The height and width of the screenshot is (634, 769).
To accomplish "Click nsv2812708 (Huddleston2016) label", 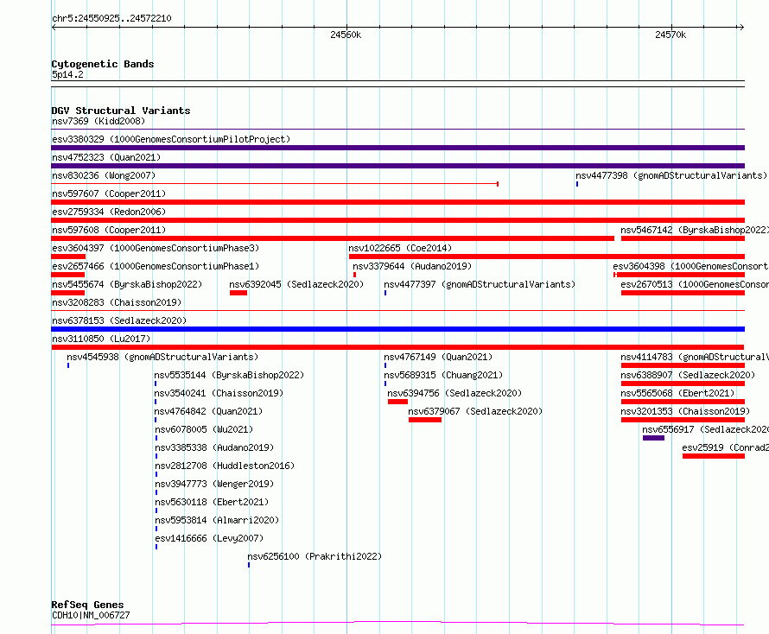I will (225, 466).
